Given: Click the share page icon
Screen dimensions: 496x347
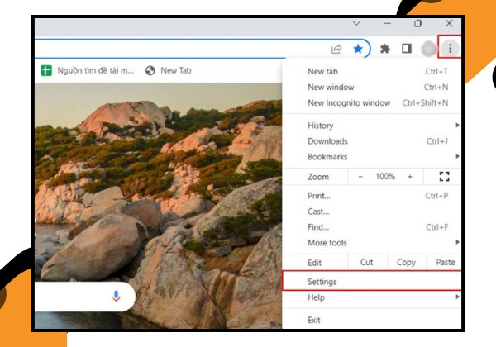Looking at the screenshot, I should point(336,49).
